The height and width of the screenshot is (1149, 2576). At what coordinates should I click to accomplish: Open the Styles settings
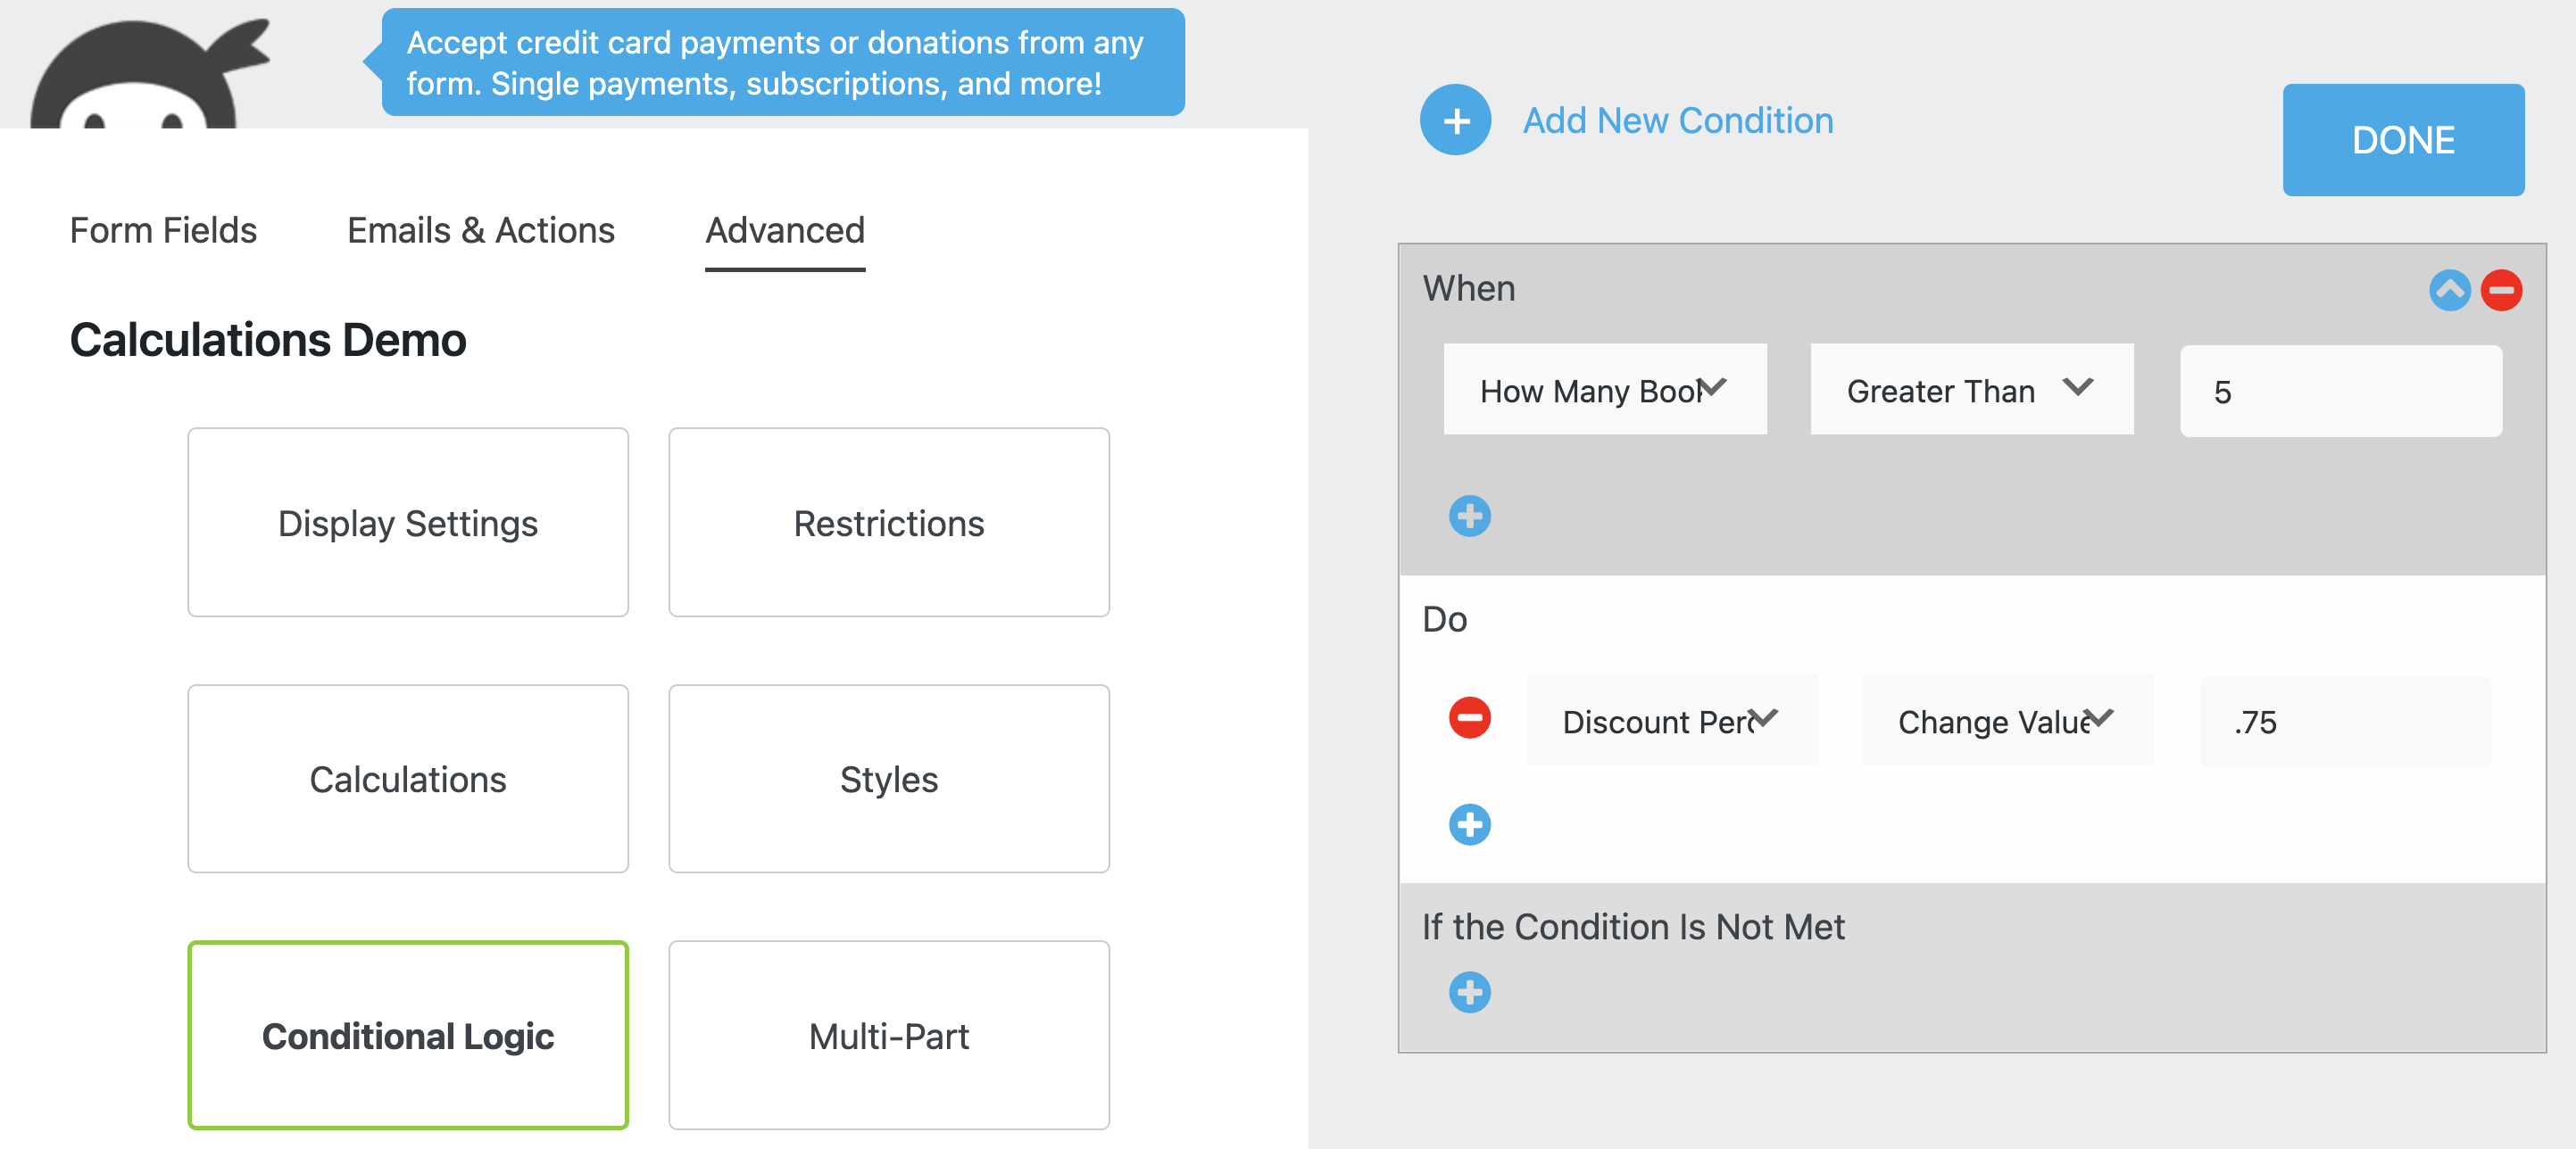click(x=888, y=780)
